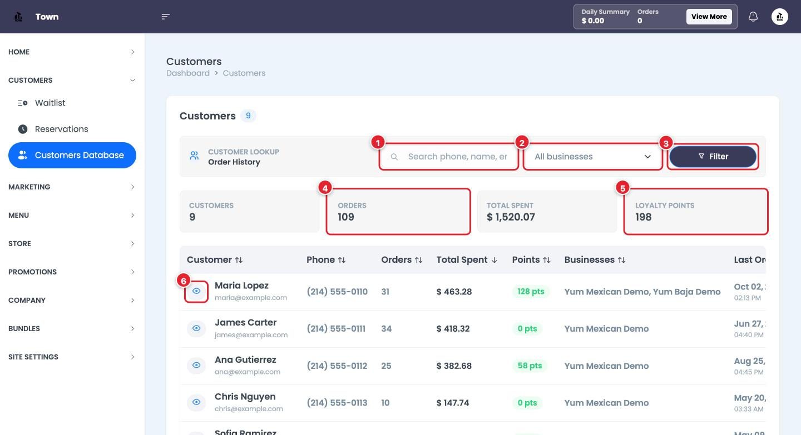Screen dimensions: 801x435
Task: Click Ana Gutierrez's 58 pts badge
Action: click(530, 366)
